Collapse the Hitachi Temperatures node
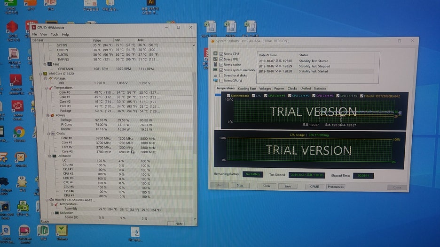The image size is (440, 247). tap(52, 204)
